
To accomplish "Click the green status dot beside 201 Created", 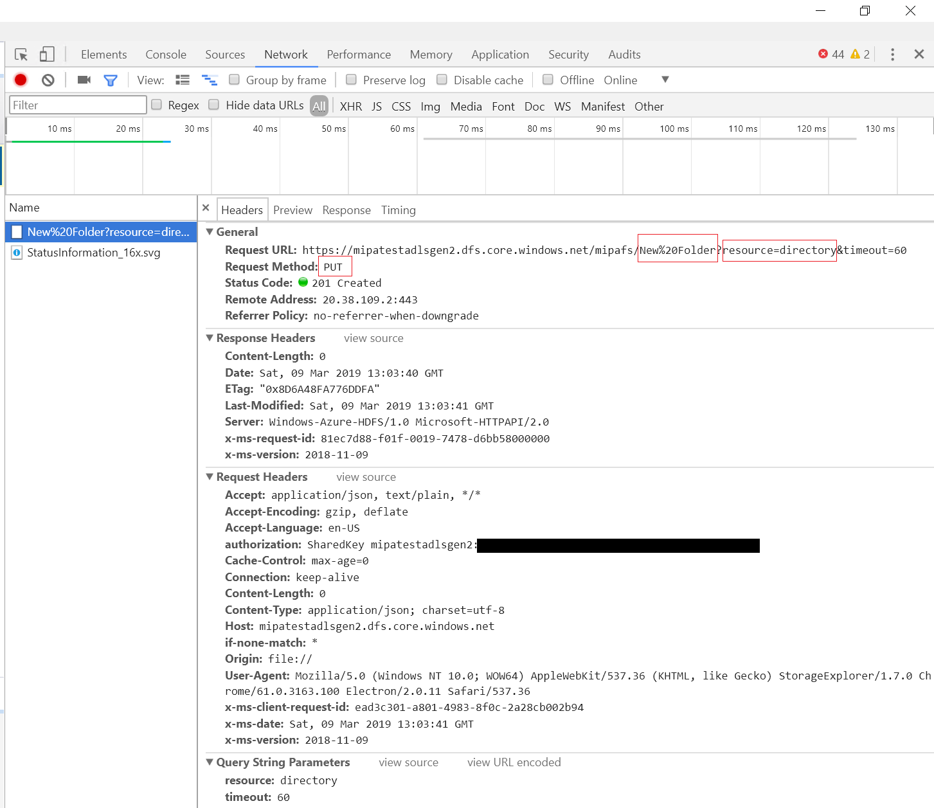I will point(304,282).
